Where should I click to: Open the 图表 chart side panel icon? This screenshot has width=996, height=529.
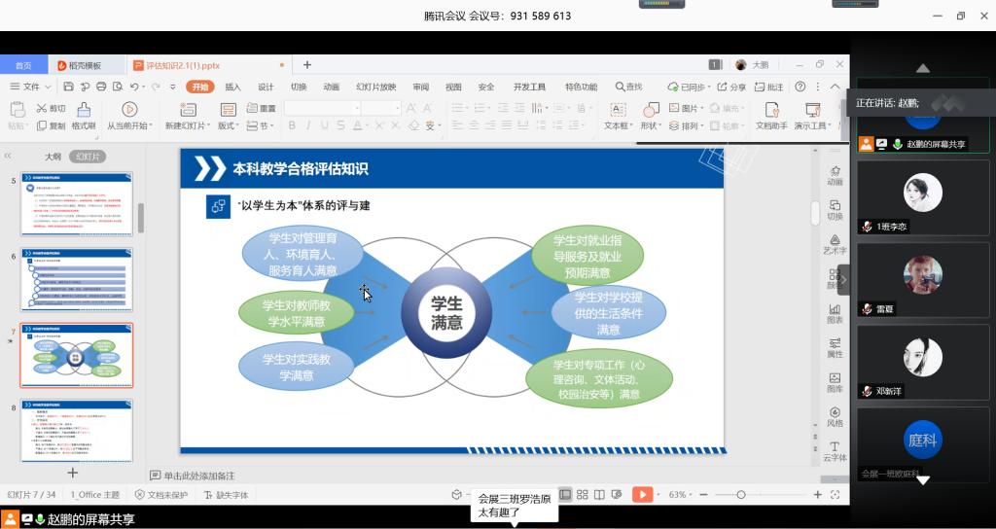(836, 314)
